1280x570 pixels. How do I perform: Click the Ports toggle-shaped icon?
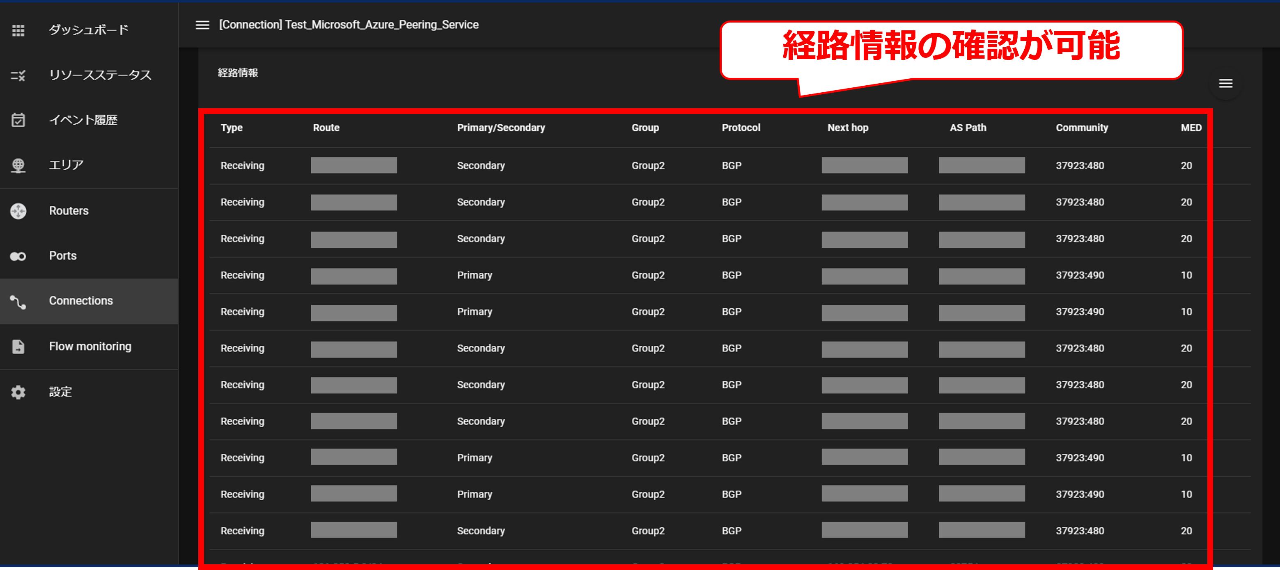[18, 256]
